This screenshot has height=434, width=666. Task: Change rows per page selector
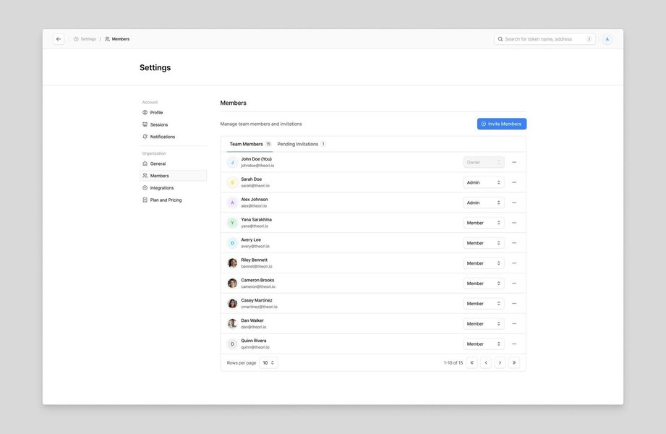(x=268, y=363)
